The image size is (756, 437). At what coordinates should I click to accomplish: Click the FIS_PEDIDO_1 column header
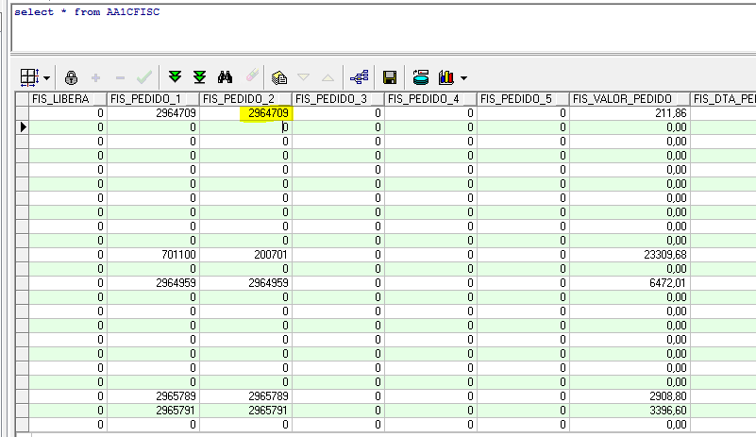pos(153,99)
